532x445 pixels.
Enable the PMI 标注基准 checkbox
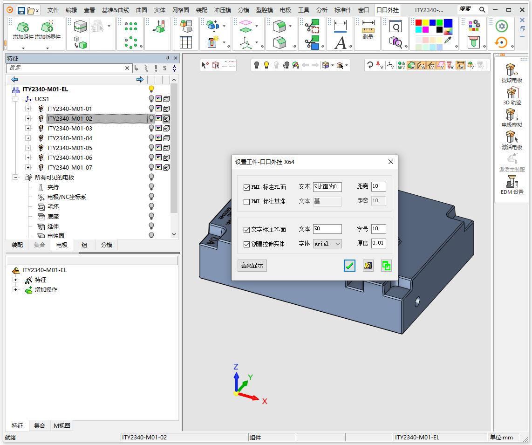click(247, 202)
